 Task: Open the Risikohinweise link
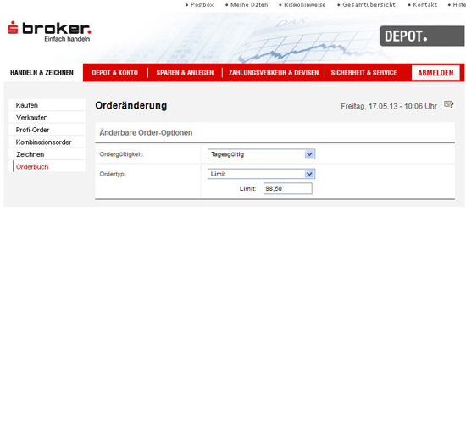coord(302,5)
